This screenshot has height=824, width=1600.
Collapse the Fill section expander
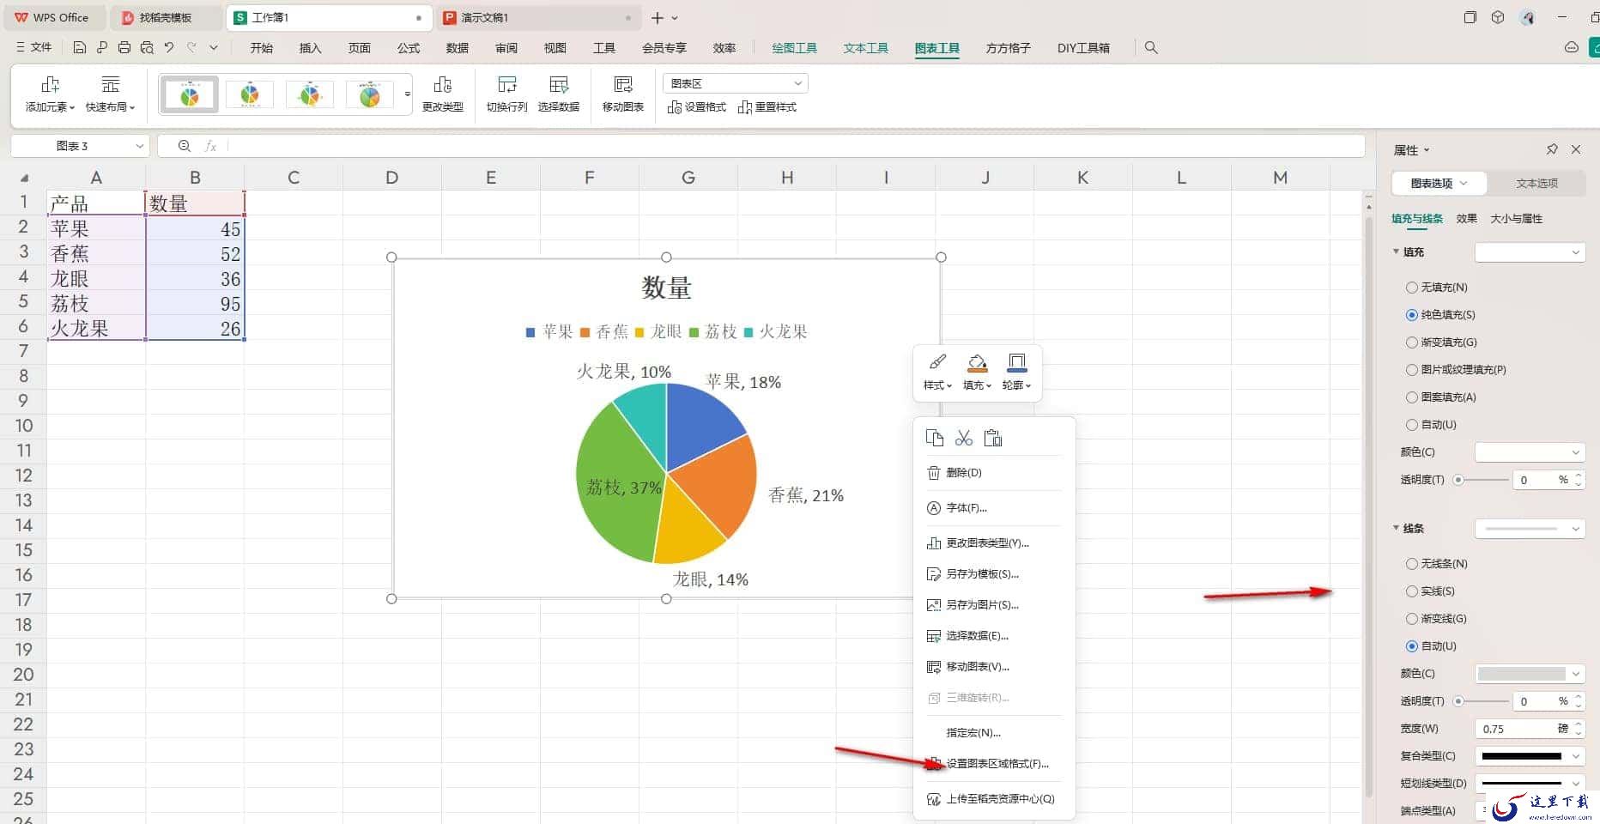[1396, 251]
